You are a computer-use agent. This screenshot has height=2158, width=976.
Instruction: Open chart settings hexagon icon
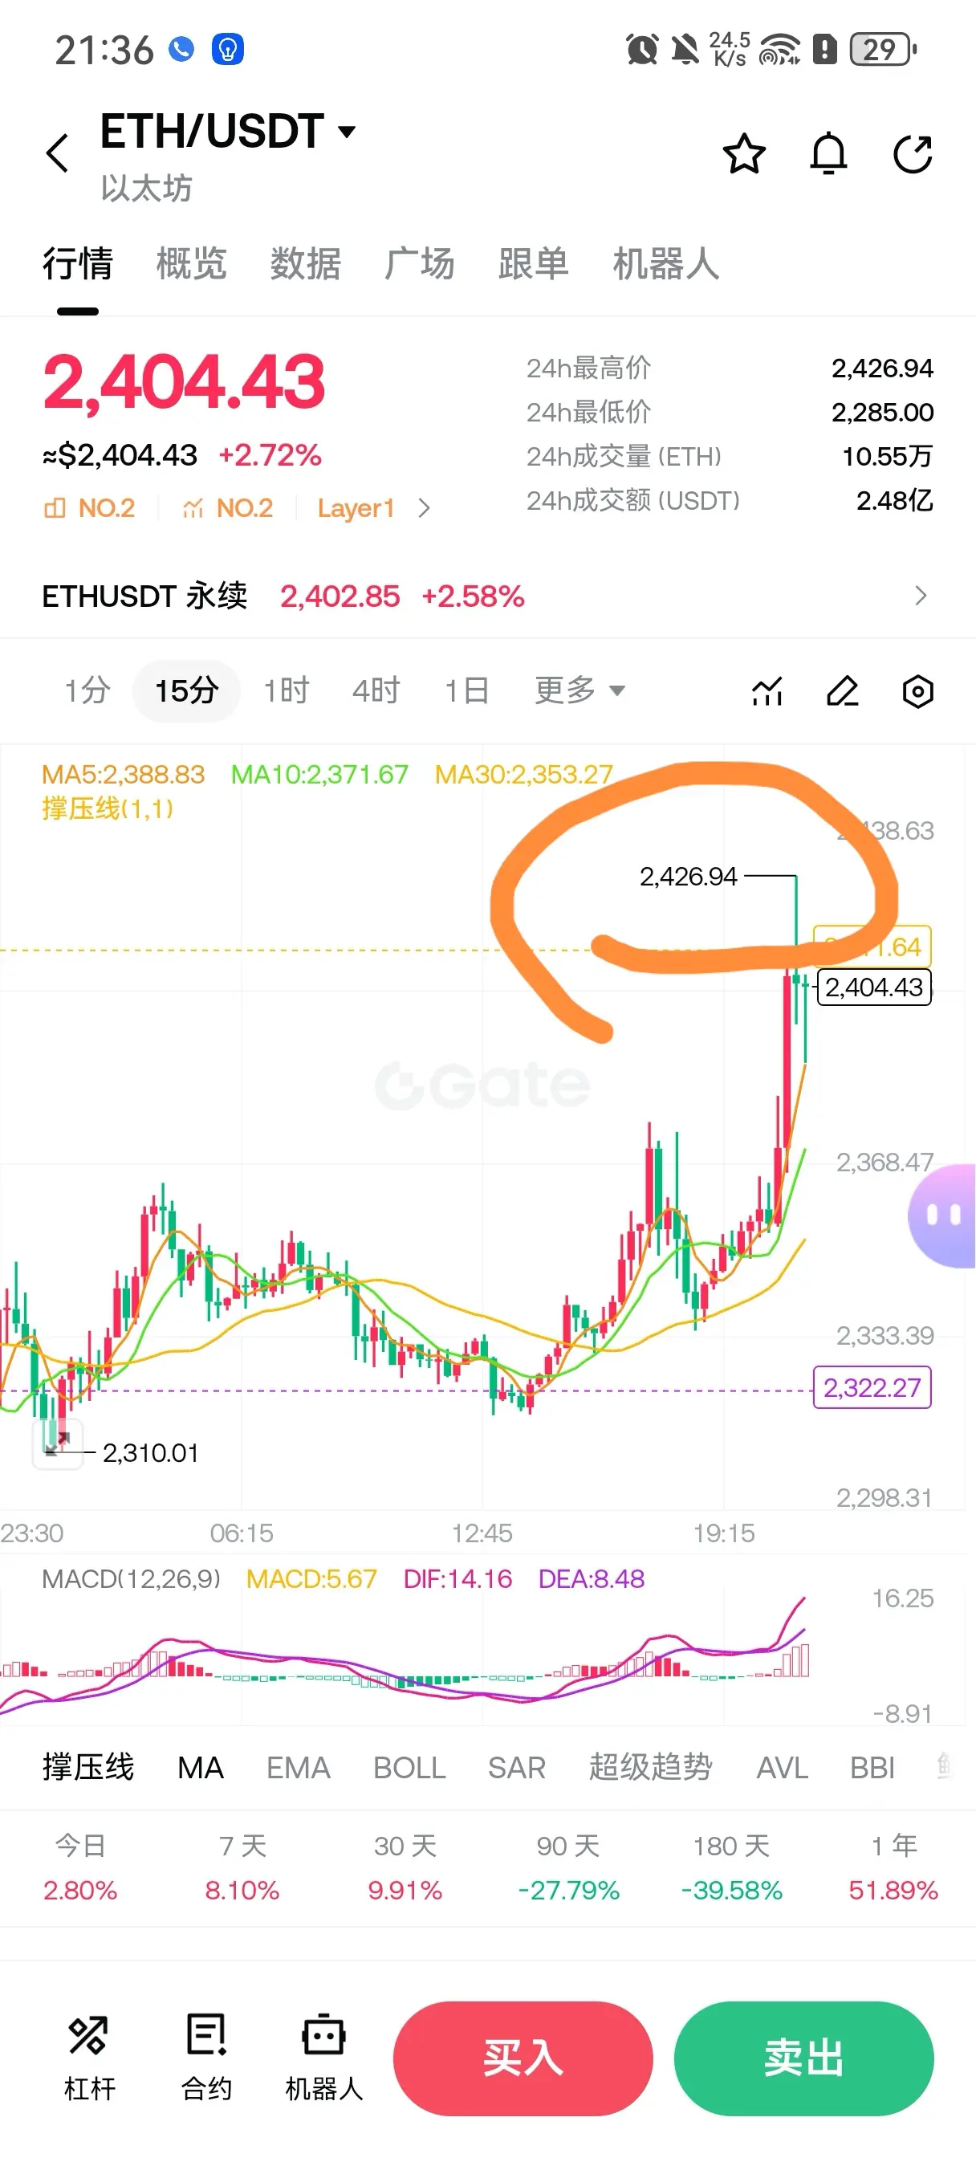click(918, 691)
